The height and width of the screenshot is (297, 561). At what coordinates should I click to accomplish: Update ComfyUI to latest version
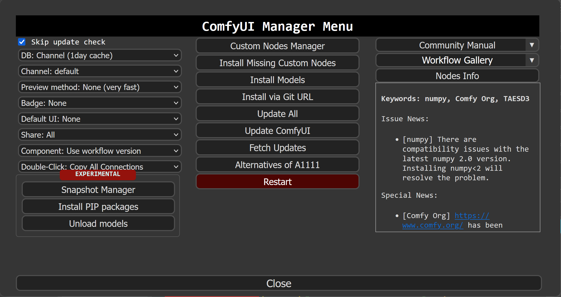277,130
